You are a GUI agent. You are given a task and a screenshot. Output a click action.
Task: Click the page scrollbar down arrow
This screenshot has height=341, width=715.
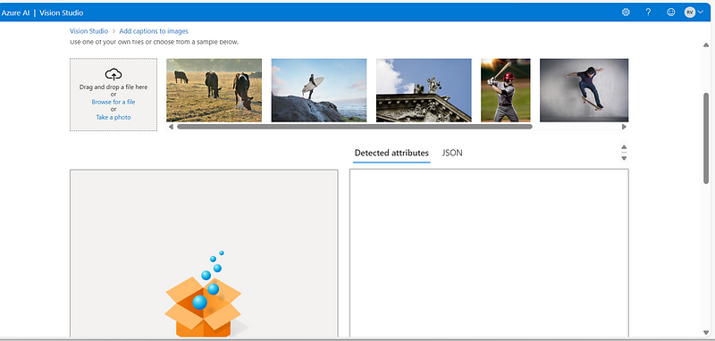pyautogui.click(x=706, y=332)
